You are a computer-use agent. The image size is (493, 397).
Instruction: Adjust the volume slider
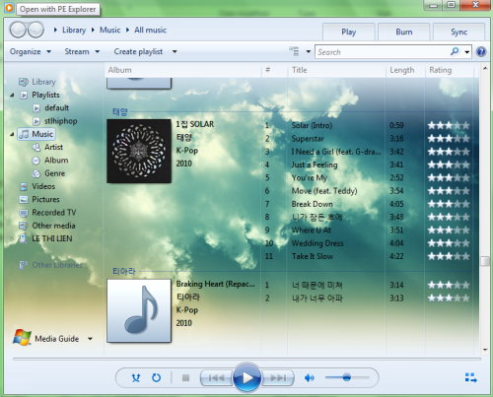[347, 377]
